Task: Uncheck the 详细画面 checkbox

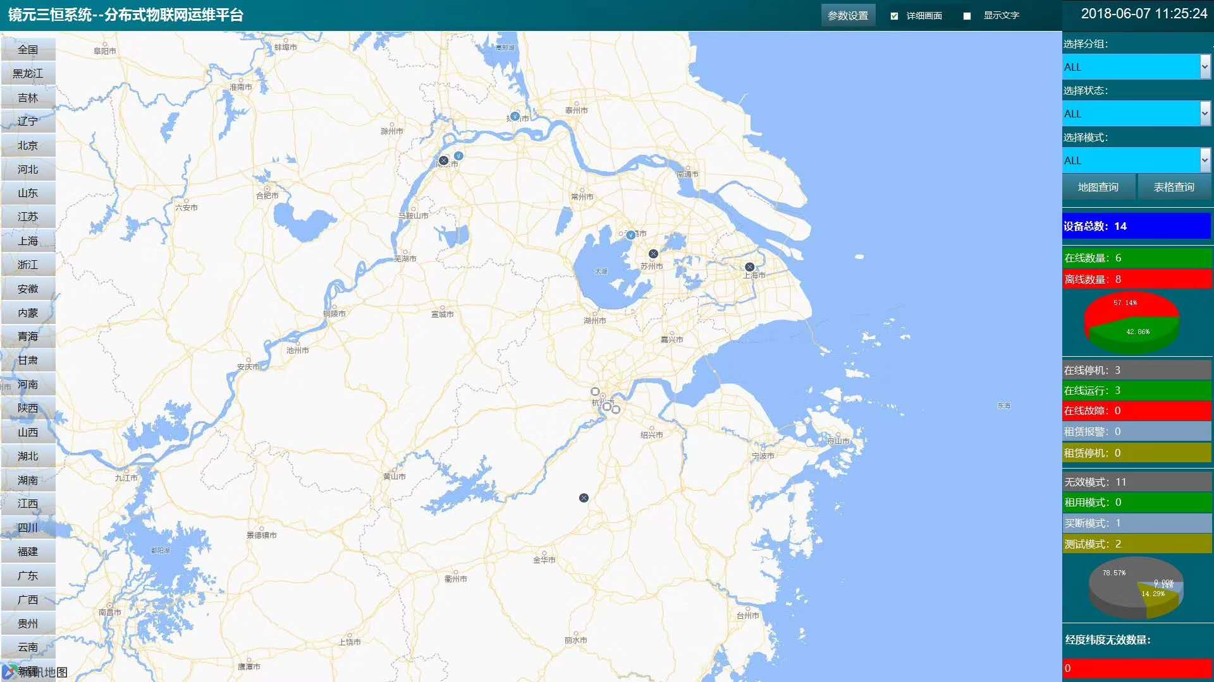Action: [x=894, y=16]
